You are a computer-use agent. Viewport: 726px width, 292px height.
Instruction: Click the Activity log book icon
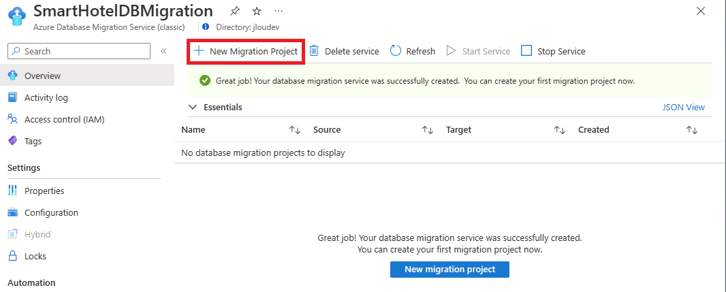click(13, 97)
